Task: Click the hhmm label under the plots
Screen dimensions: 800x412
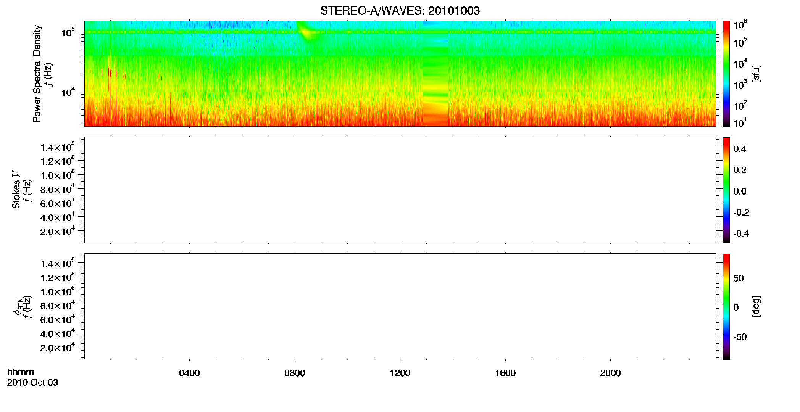Action: 21,372
